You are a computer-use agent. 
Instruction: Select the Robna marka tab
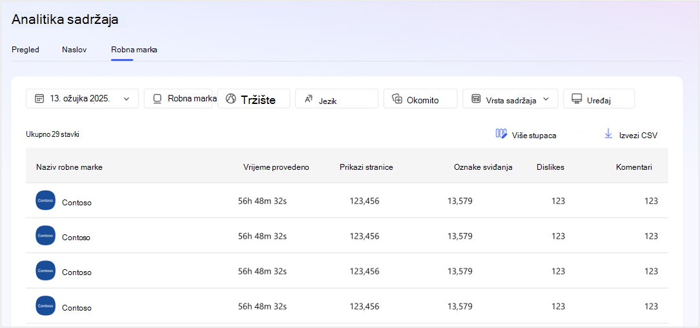pyautogui.click(x=134, y=50)
